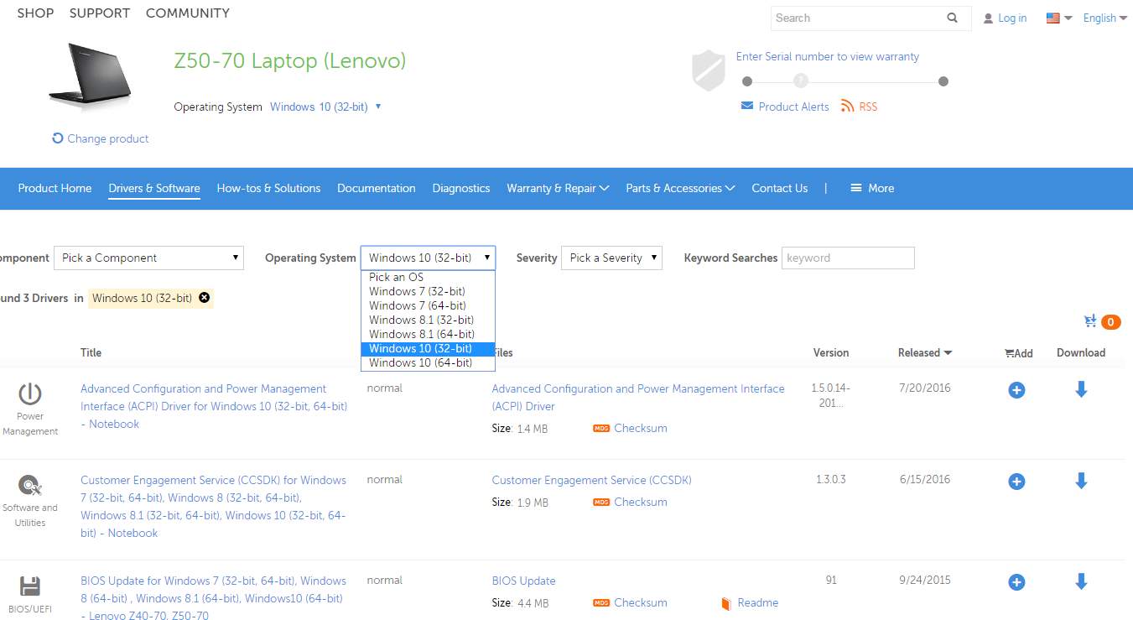The image size is (1133, 620).
Task: Expand the English language selector
Action: coord(1104,18)
